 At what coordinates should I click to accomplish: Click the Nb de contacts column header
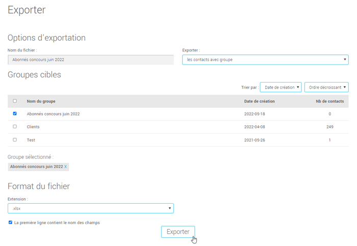tap(329, 101)
